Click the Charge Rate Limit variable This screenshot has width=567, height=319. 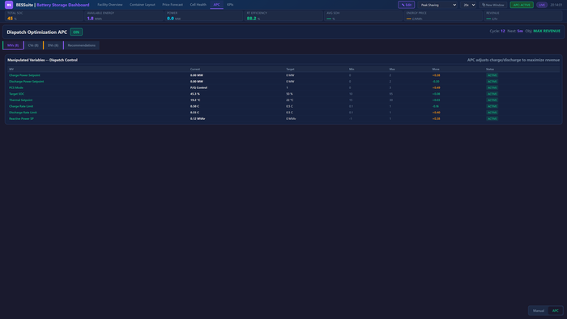tap(21, 106)
